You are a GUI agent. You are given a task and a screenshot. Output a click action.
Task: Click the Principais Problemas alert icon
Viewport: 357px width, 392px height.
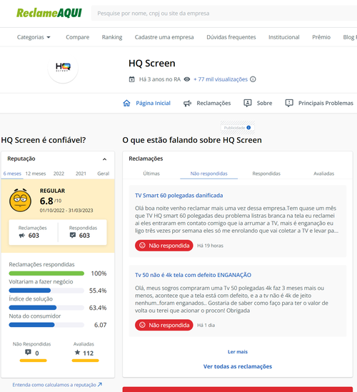pos(289,103)
